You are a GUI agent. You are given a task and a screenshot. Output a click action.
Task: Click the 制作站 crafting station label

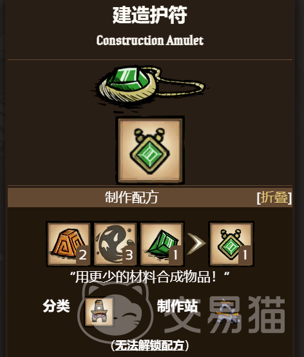pyautogui.click(x=177, y=306)
